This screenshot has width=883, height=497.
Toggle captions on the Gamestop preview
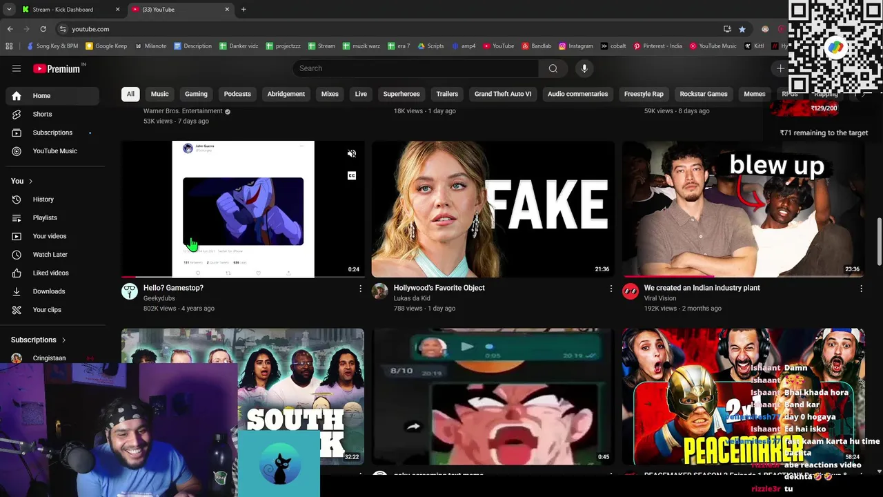coord(352,176)
